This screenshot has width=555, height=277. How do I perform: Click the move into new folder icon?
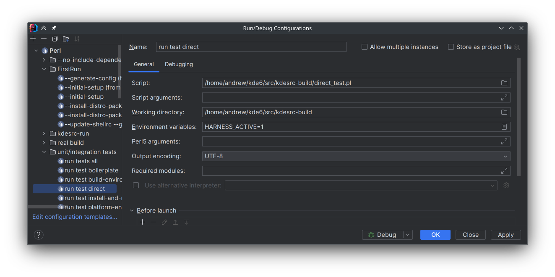(x=66, y=39)
